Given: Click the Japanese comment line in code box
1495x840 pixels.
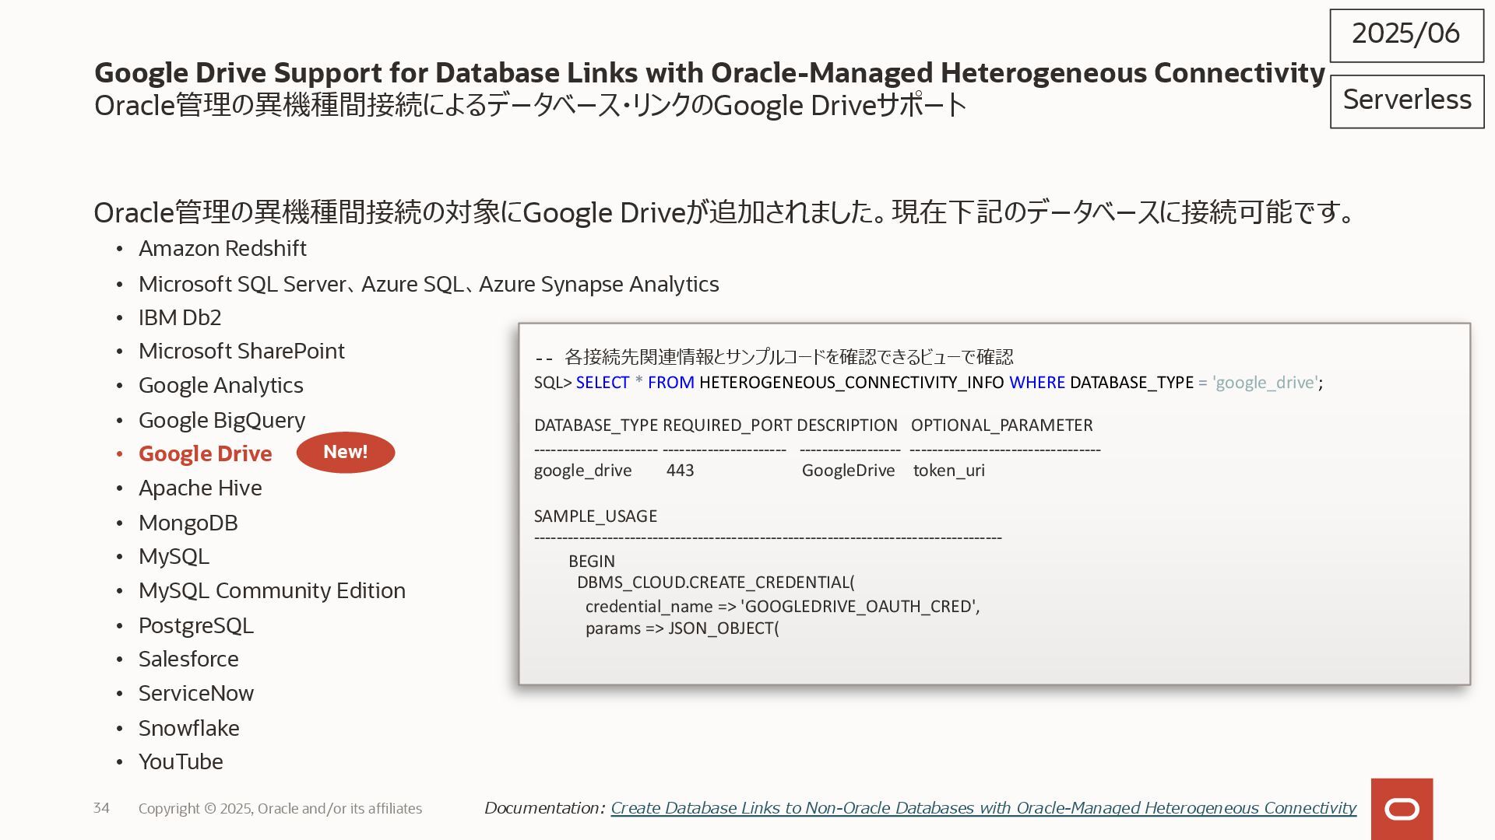Looking at the screenshot, I should coord(774,357).
